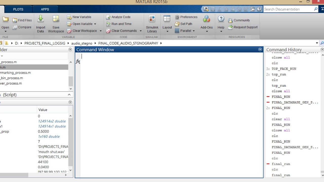Click the help icon in quick access toolbar
This screenshot has height=182, width=324.
pyautogui.click(x=259, y=9)
